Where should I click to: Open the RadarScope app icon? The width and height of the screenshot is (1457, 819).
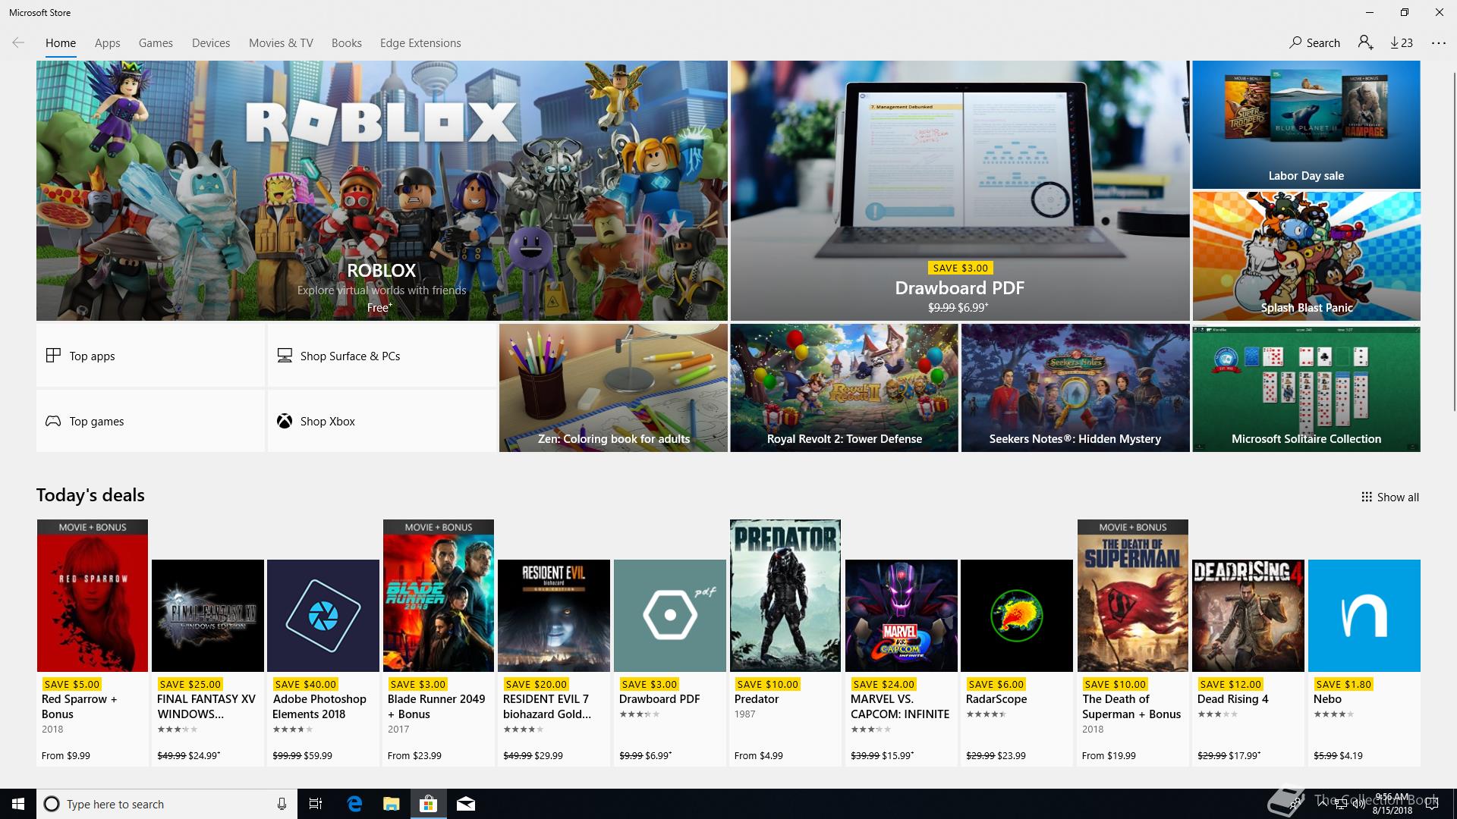click(1017, 616)
